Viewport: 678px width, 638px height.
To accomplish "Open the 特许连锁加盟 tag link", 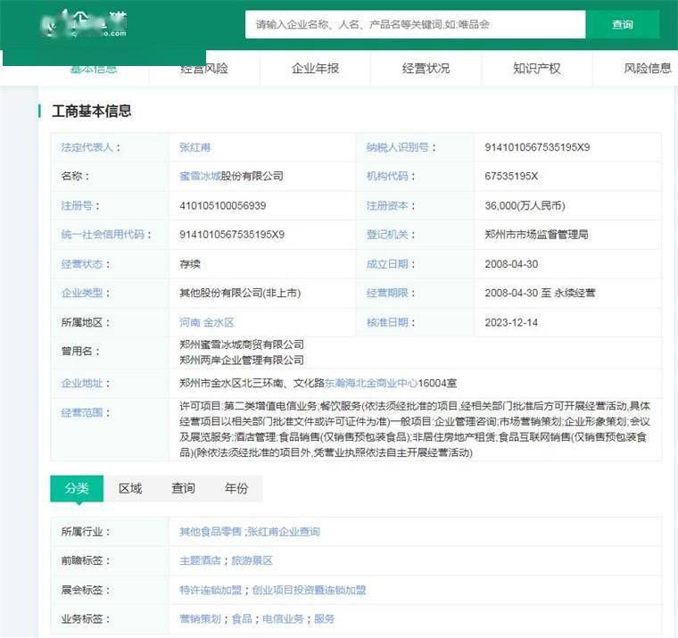I will coord(211,590).
